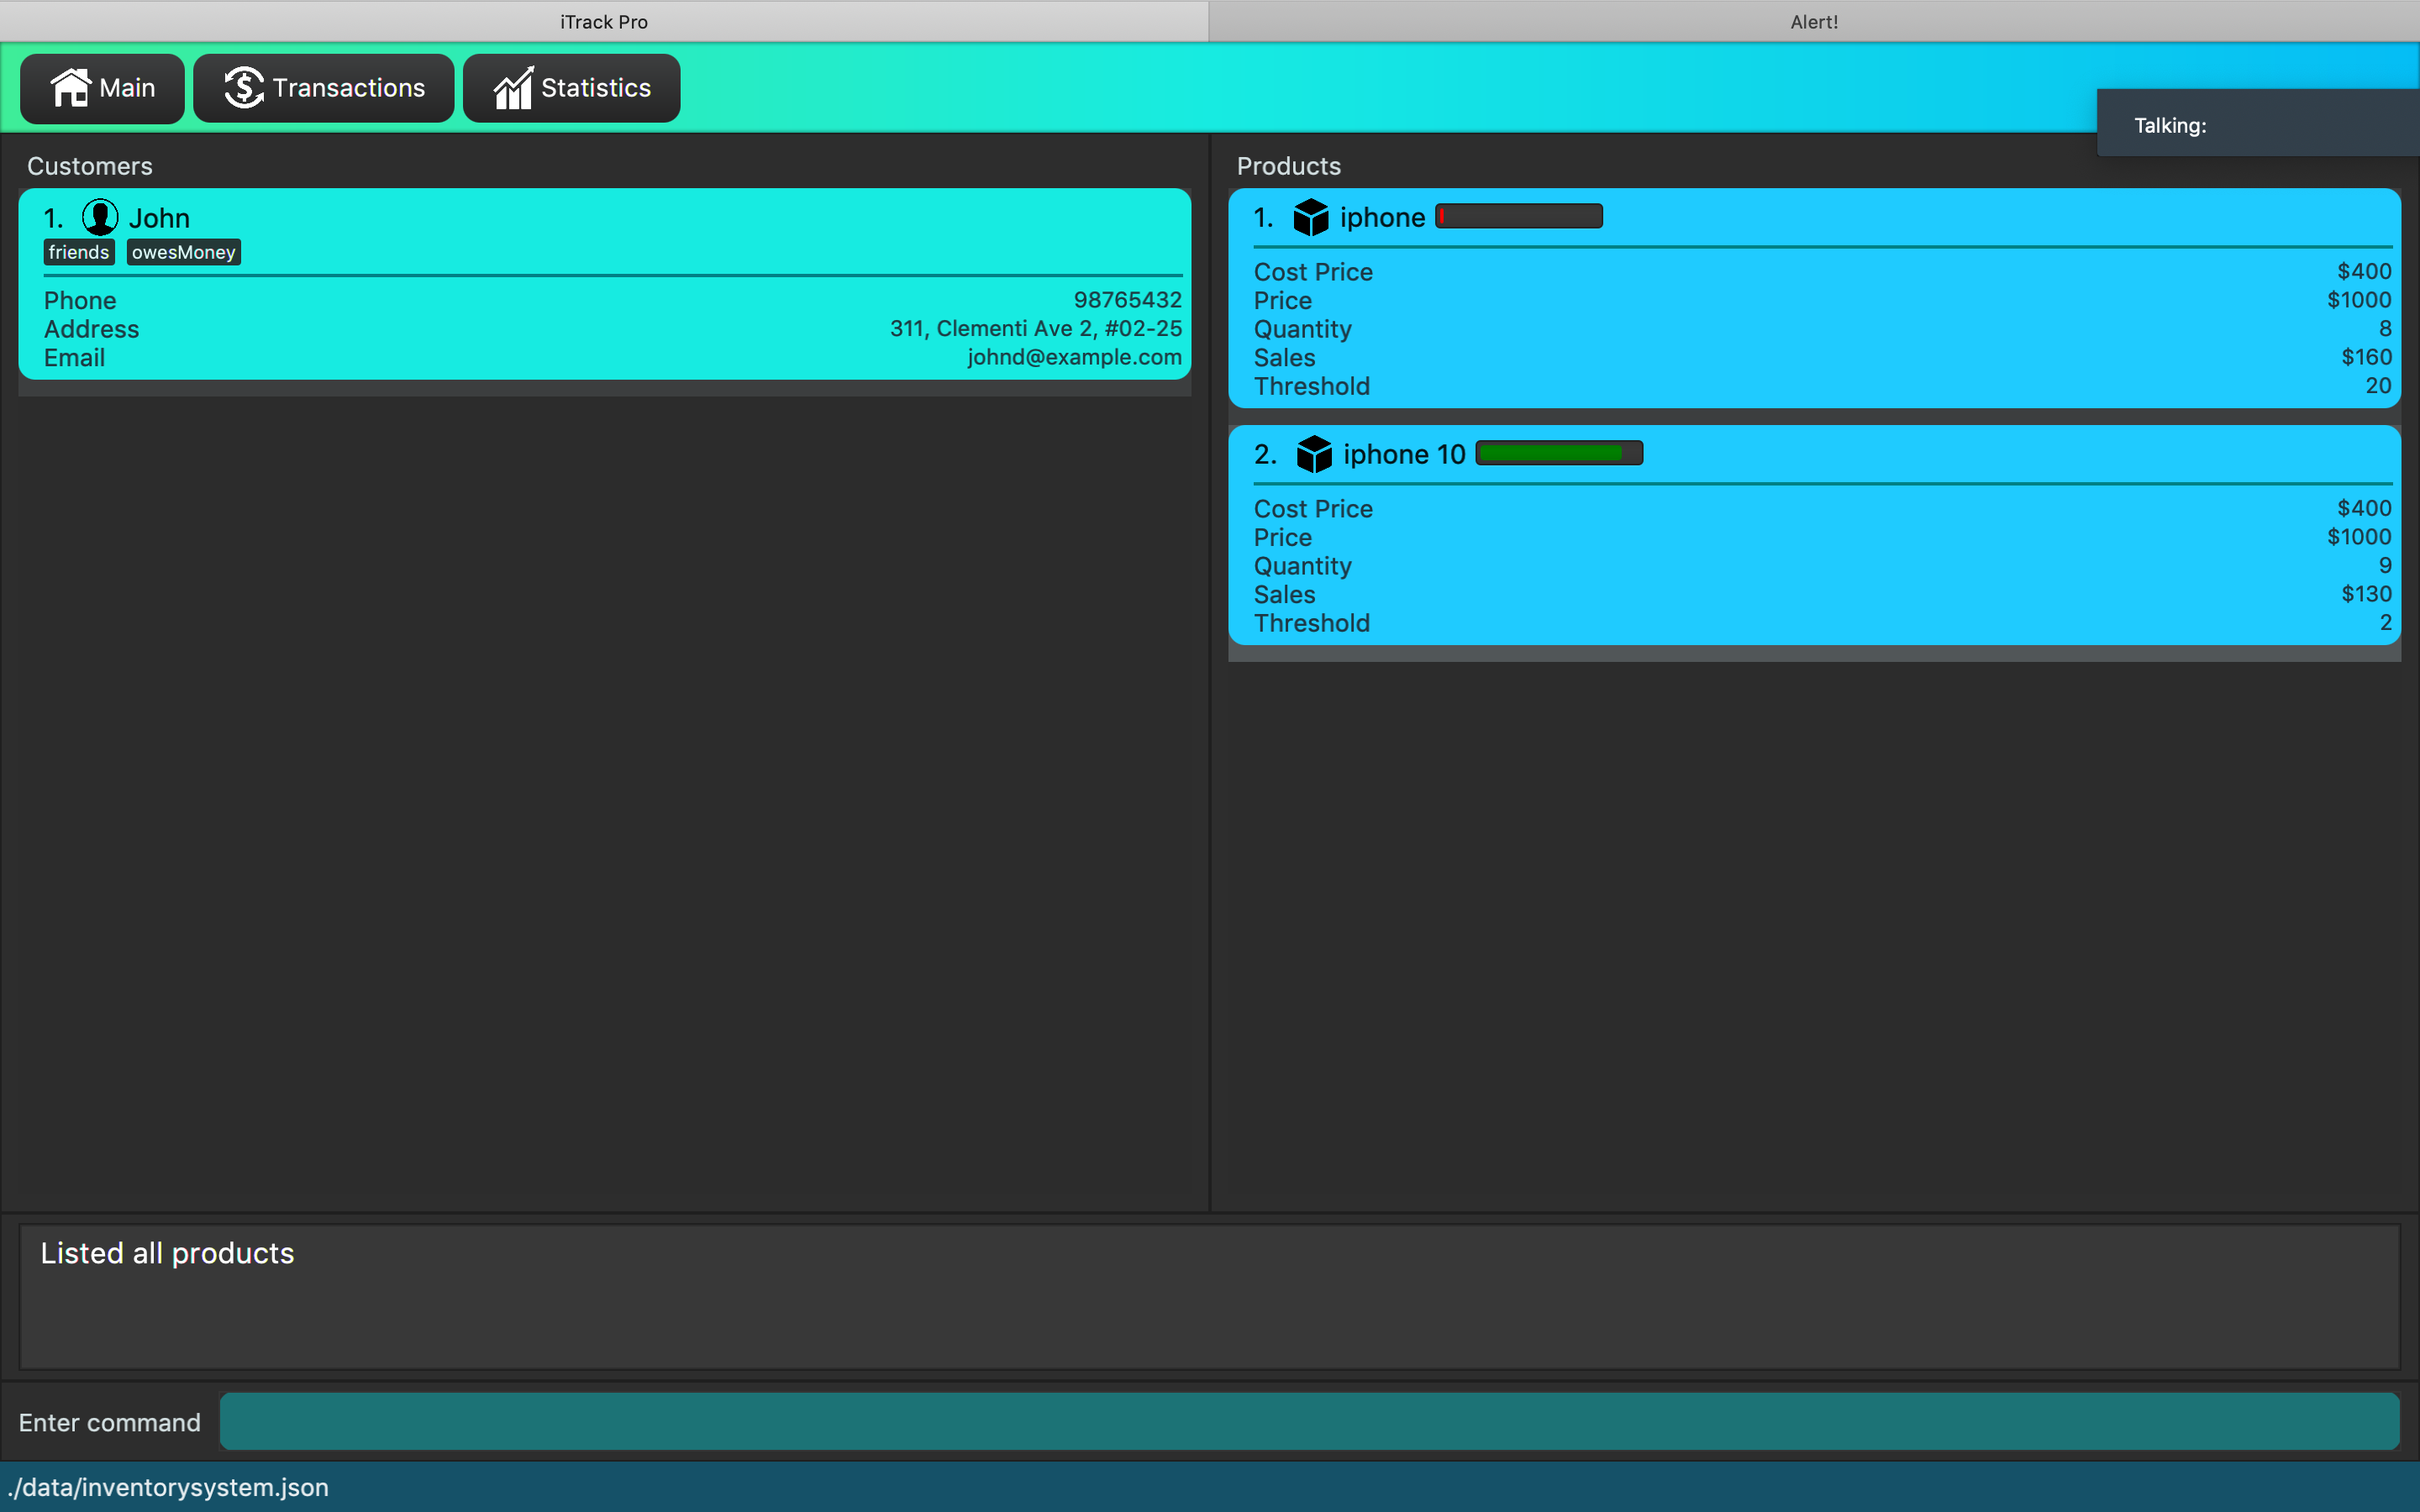Click iphone 10 Sales value $130

coord(2366,594)
